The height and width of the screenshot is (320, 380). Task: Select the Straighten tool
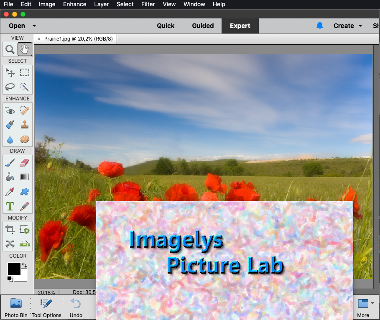(25, 244)
